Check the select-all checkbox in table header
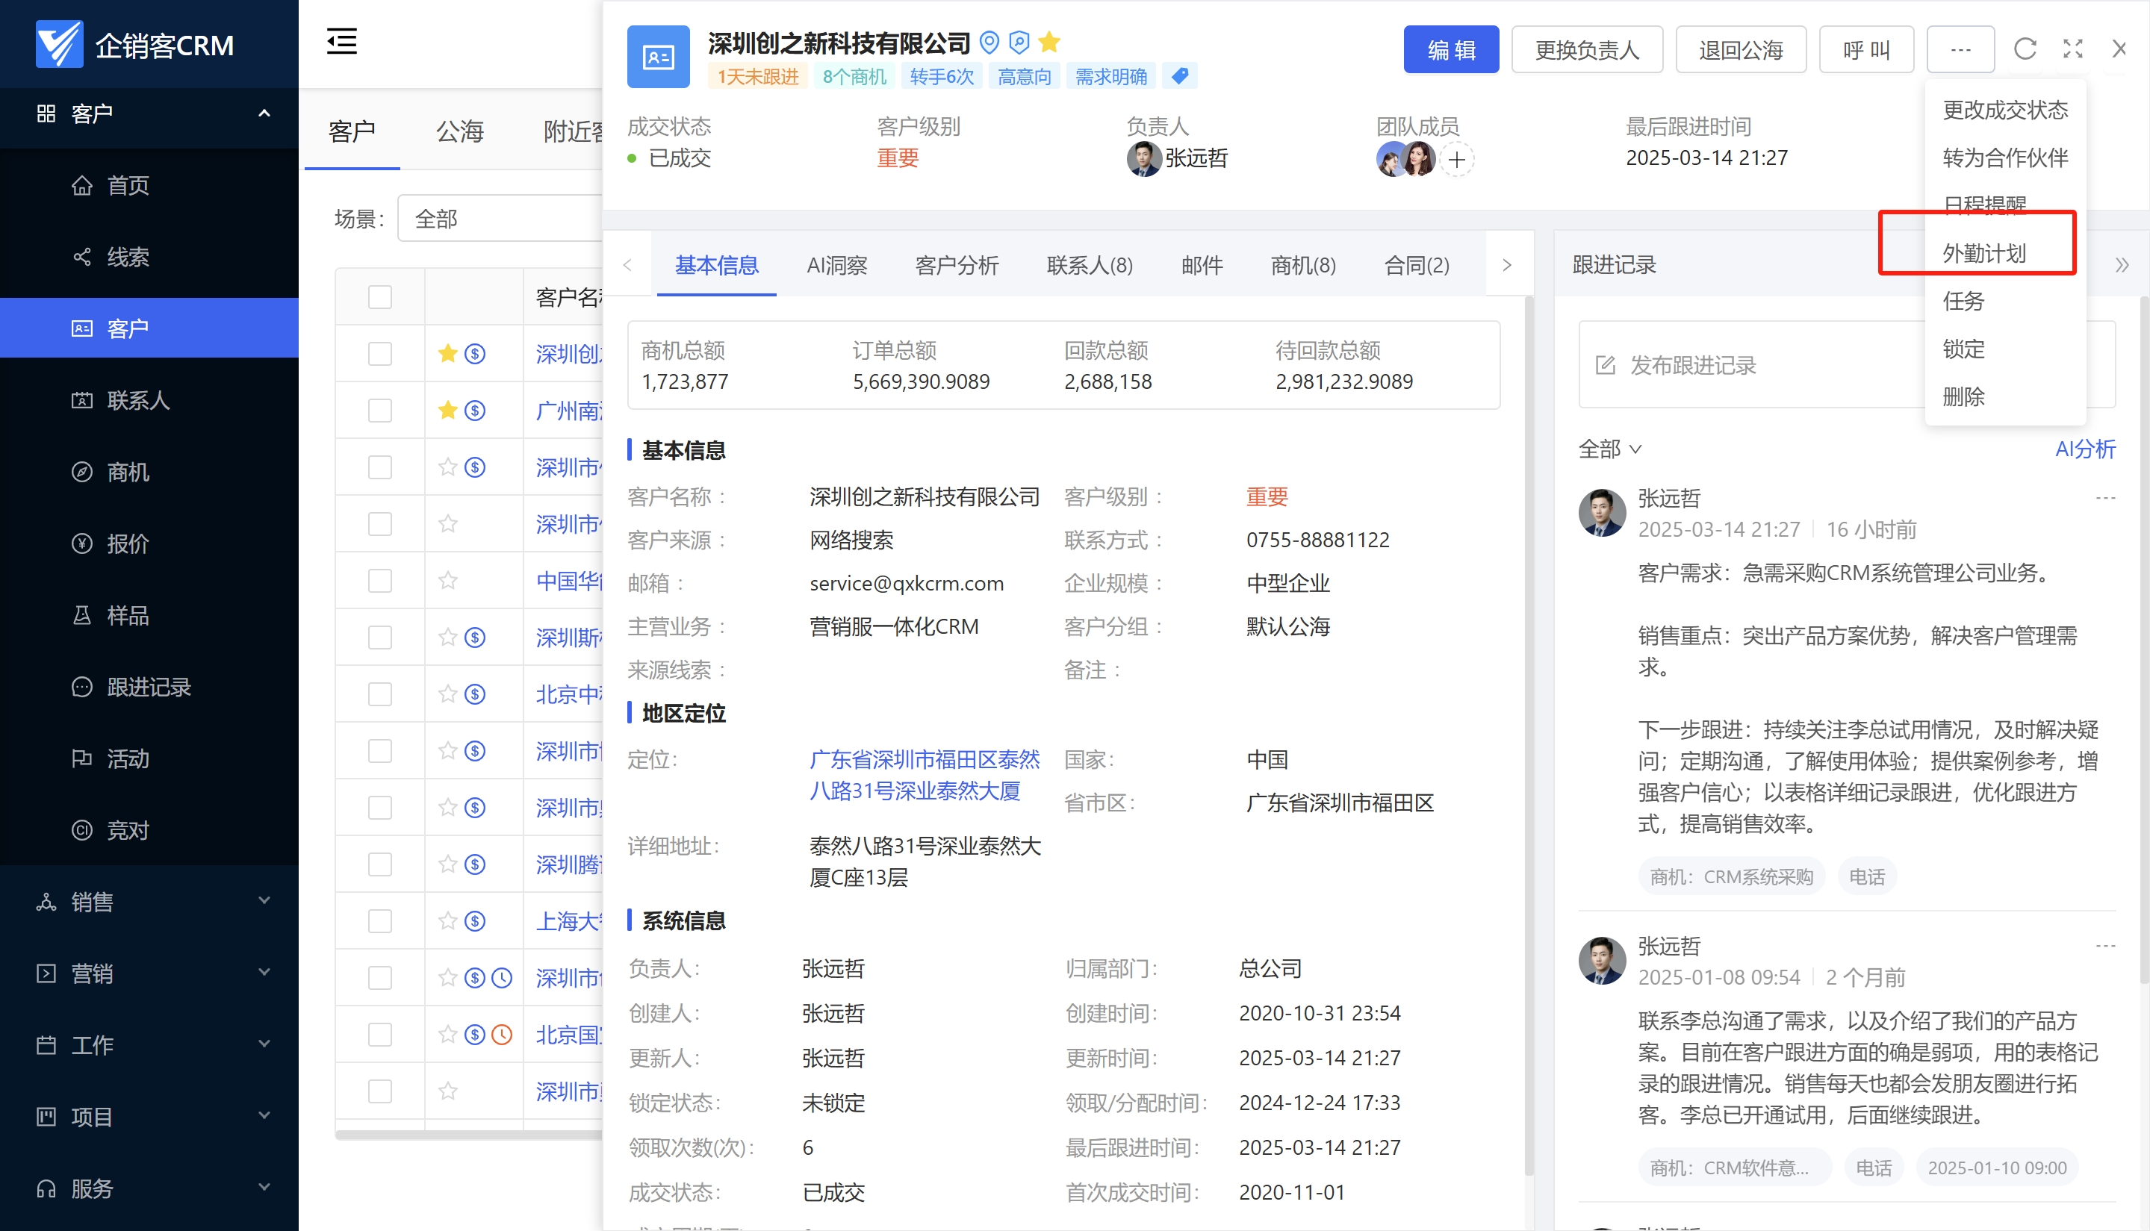This screenshot has height=1231, width=2150. pos(380,298)
